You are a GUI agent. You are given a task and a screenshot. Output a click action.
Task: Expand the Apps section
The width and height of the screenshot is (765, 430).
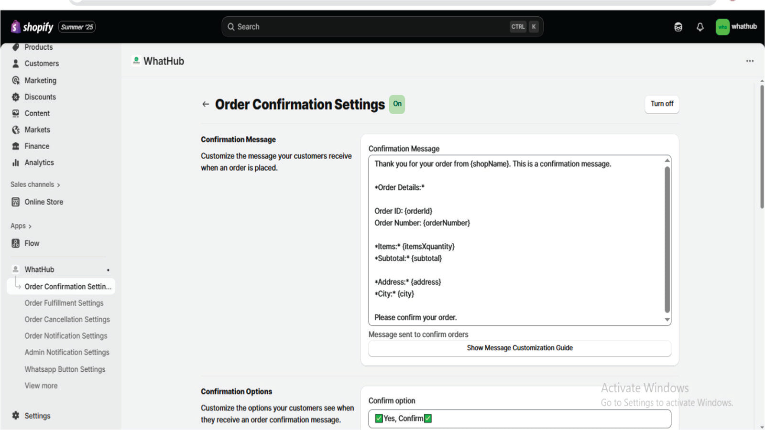21,226
